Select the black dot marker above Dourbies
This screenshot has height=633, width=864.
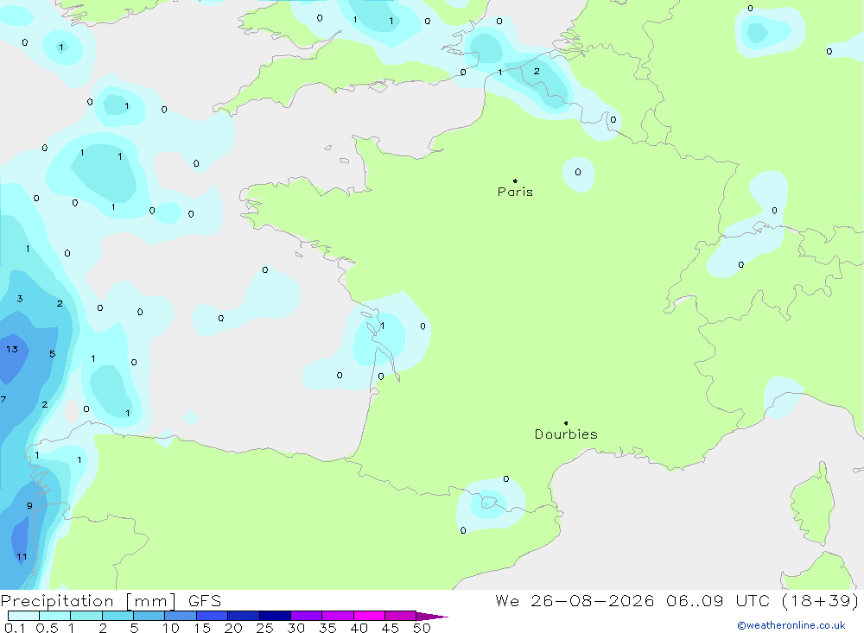click(x=566, y=423)
